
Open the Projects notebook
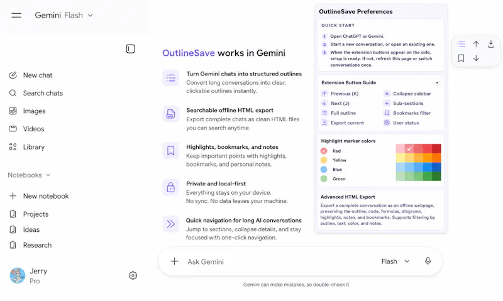click(x=29, y=214)
